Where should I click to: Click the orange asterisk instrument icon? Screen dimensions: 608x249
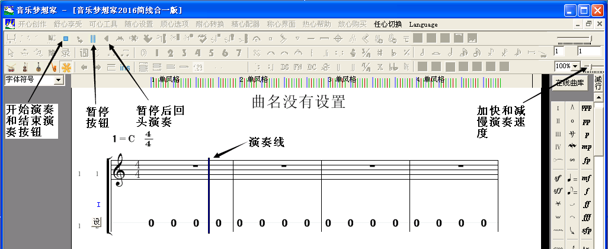(67, 67)
